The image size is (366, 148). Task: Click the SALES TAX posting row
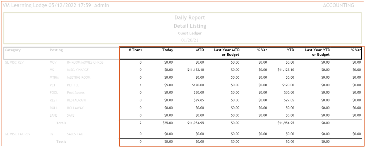(x=75, y=134)
